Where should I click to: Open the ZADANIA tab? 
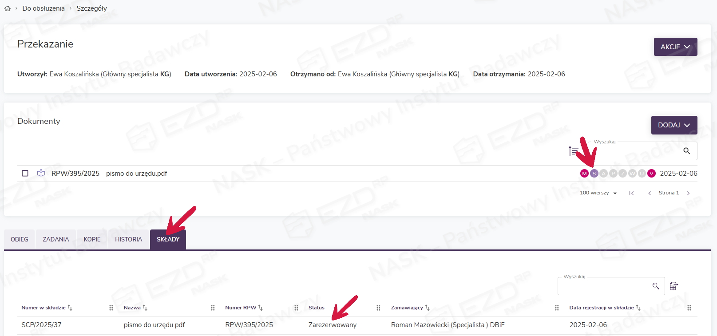[55, 239]
